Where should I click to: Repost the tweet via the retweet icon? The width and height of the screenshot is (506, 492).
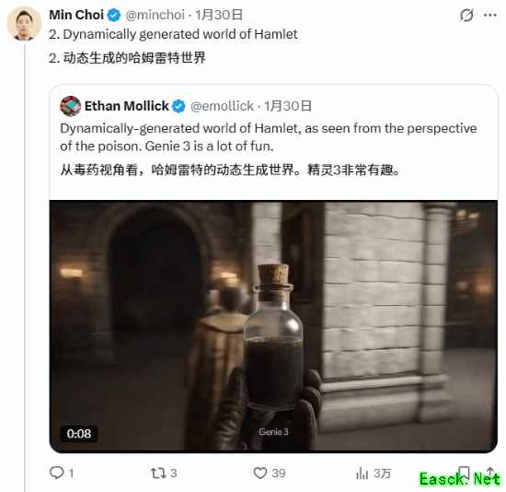[158, 474]
